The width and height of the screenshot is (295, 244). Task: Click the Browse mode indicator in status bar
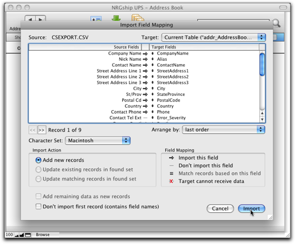[x=43, y=235]
